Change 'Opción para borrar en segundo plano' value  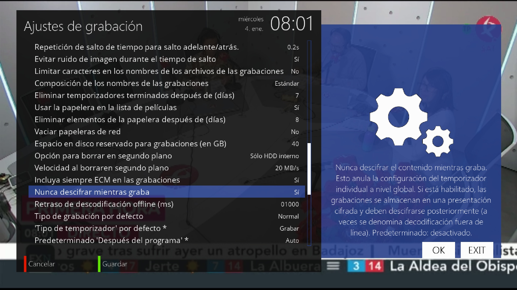(274, 156)
